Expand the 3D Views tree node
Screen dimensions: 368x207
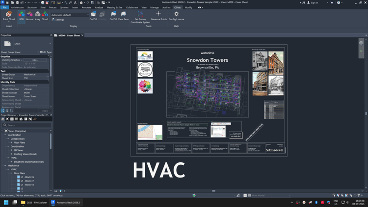click(11, 150)
